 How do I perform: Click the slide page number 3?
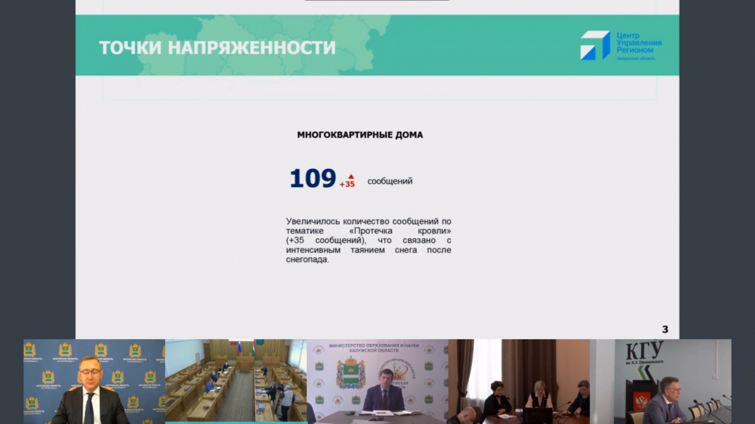pos(665,329)
